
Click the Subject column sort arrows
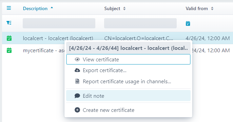pos(124,8)
